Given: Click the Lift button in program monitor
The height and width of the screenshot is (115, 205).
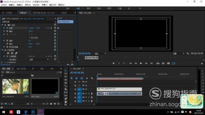Looking at the screenshot, I should click(158, 63).
